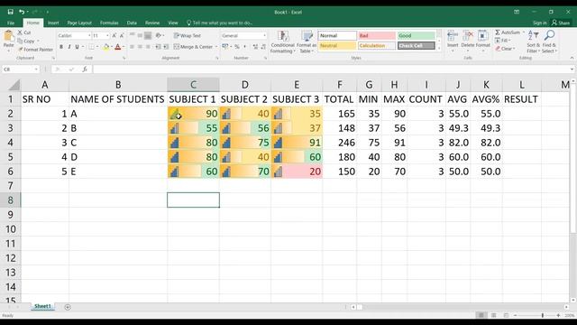Image resolution: width=577 pixels, height=325 pixels.
Task: Click the AutoSum button
Action: pyautogui.click(x=508, y=32)
